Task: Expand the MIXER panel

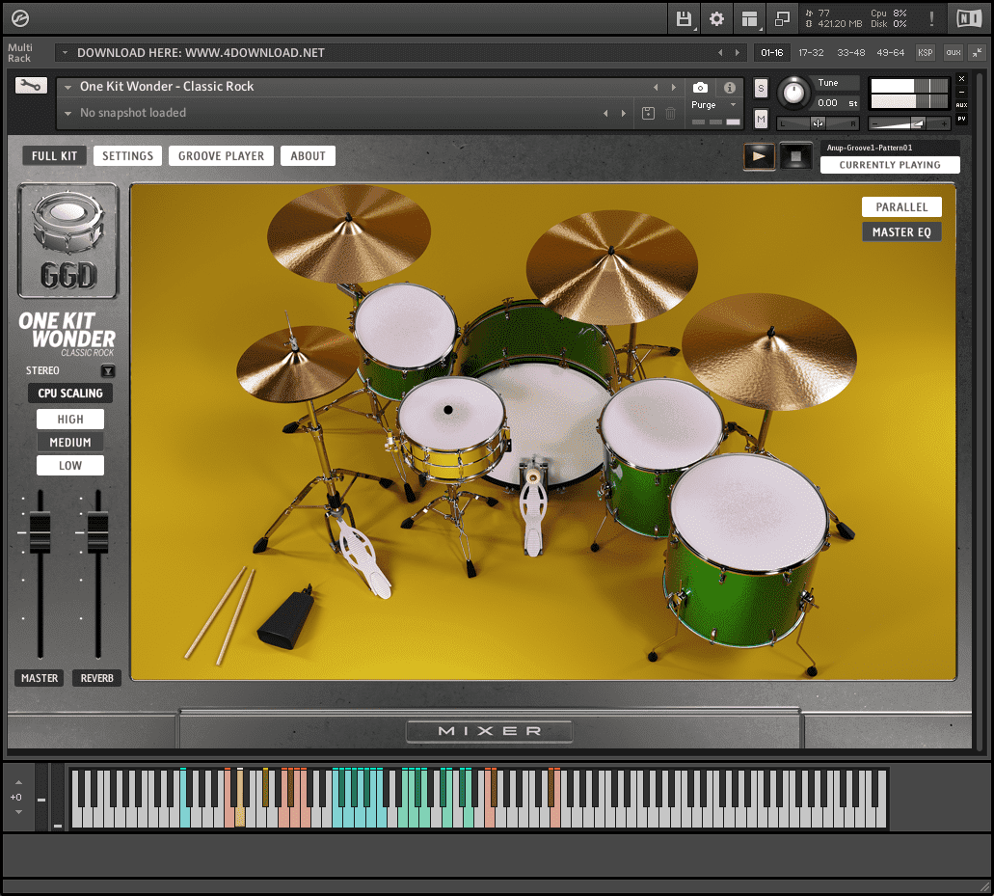Action: (489, 731)
